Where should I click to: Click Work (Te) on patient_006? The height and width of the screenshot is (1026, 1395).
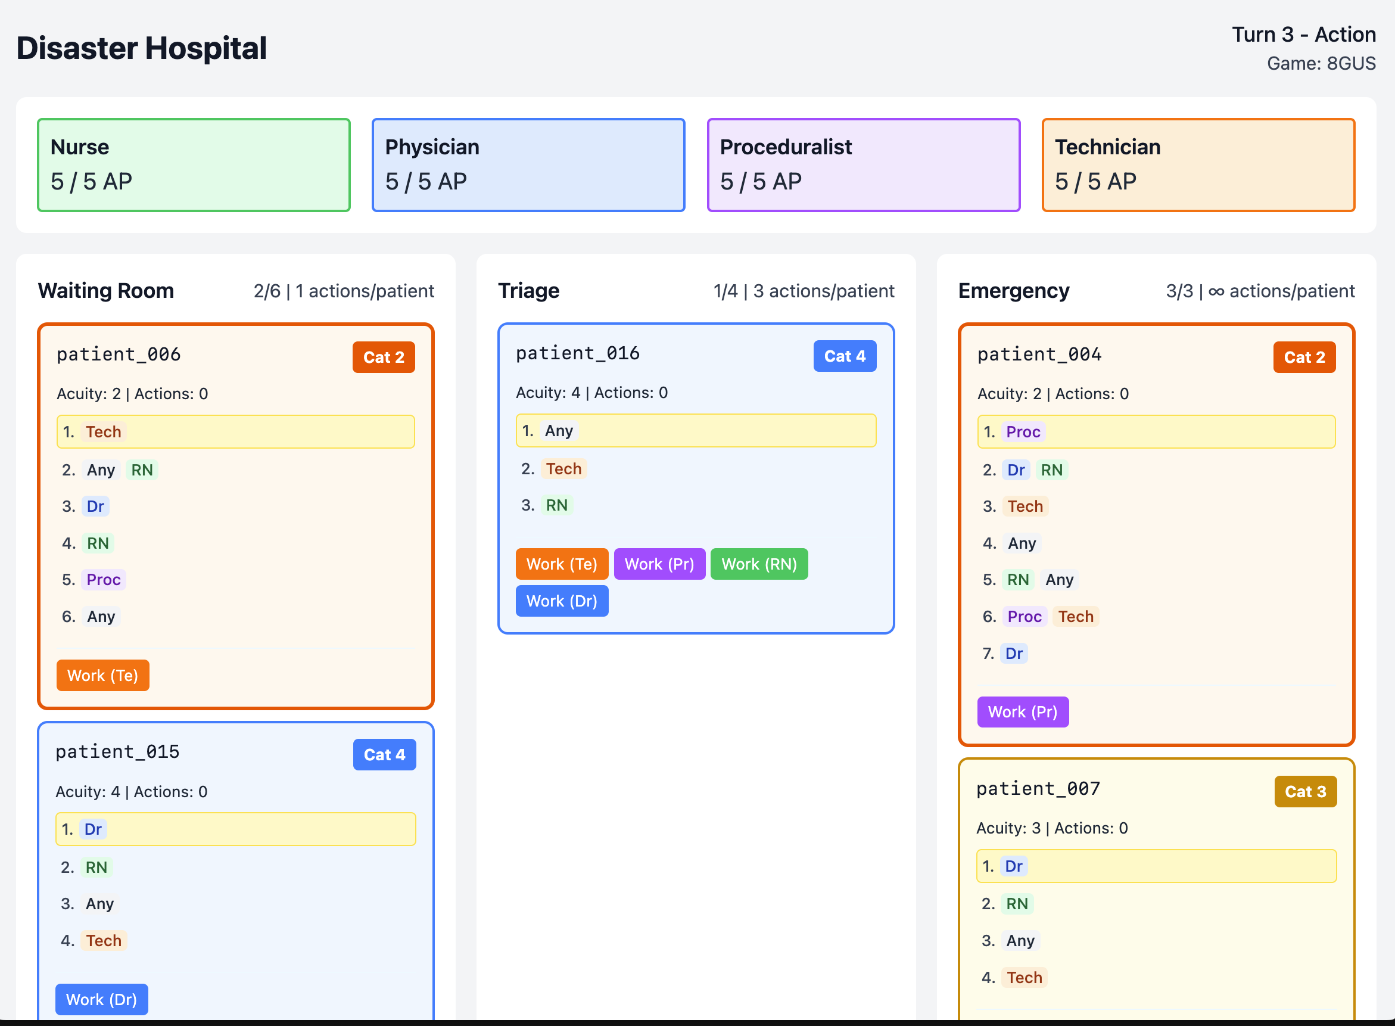(102, 675)
